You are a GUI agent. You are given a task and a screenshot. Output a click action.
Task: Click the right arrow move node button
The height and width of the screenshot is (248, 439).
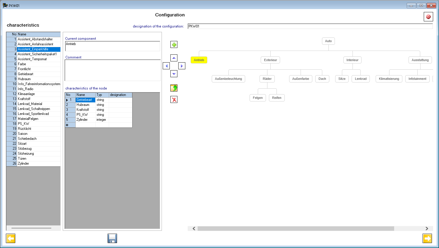pyautogui.click(x=182, y=66)
